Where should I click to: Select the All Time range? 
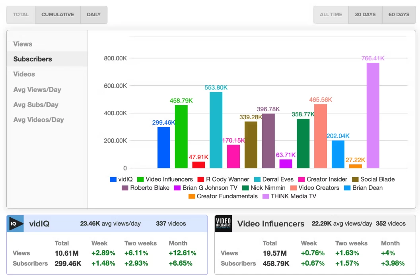[331, 15]
